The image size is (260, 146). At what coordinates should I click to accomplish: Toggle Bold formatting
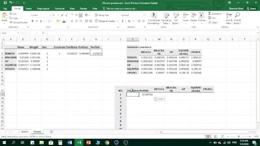click(x=32, y=21)
